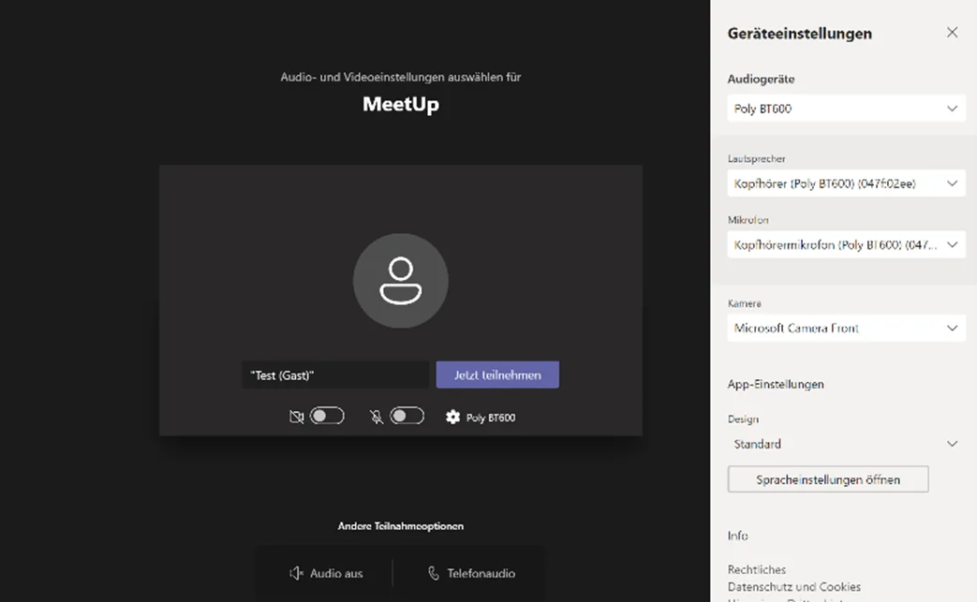Click the name field with Test (Gast)
Image resolution: width=977 pixels, height=602 pixels.
tap(334, 374)
